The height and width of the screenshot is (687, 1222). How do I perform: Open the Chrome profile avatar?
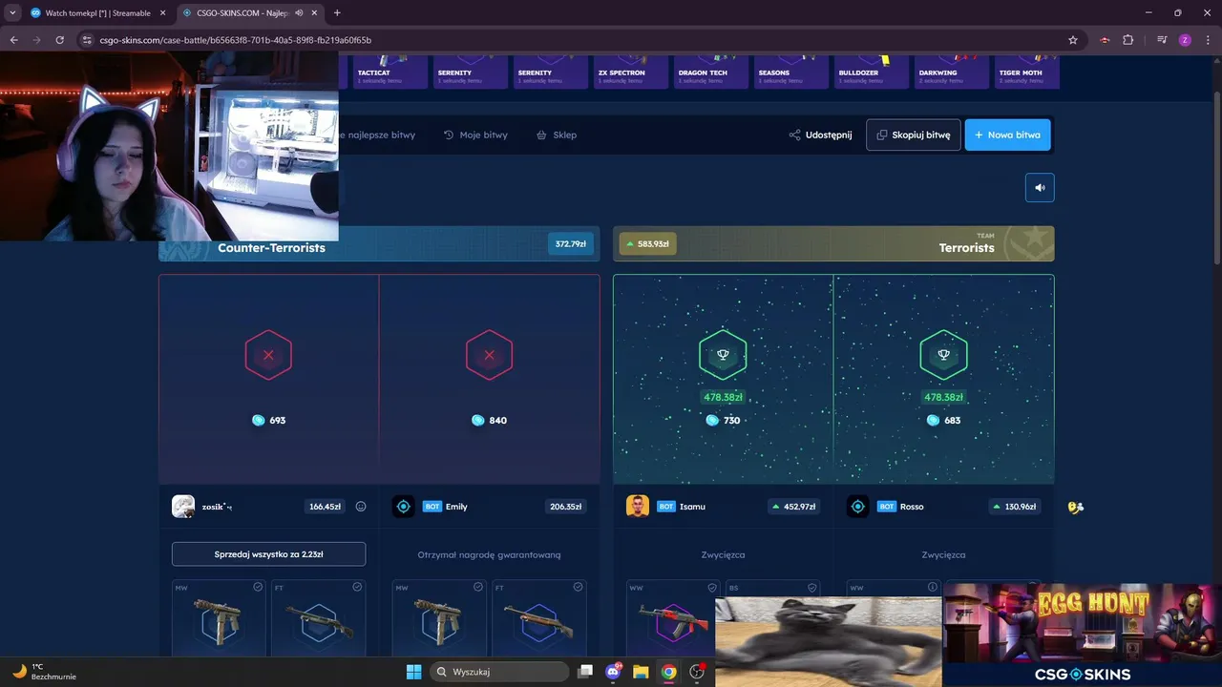pos(1185,40)
